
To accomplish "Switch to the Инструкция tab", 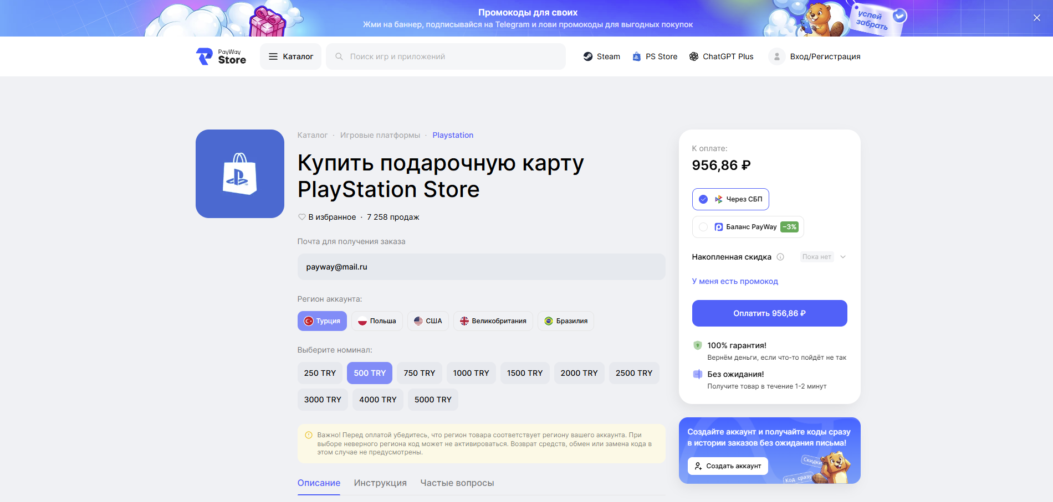I will click(380, 483).
